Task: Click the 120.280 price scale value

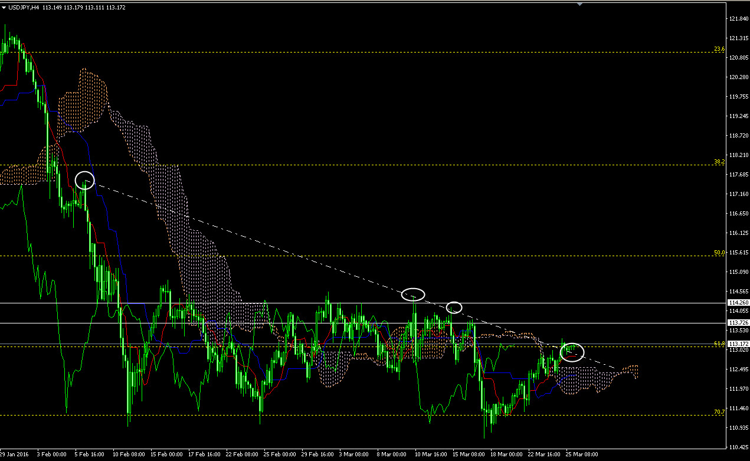Action: (739, 77)
